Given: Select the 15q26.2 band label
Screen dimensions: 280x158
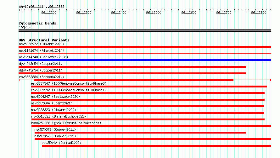Looking at the screenshot, I should click(x=25, y=27).
